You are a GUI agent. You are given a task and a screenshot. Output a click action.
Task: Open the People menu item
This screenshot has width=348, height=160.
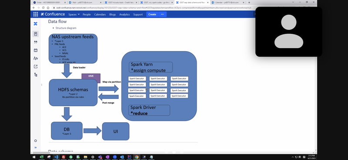coord(87,14)
